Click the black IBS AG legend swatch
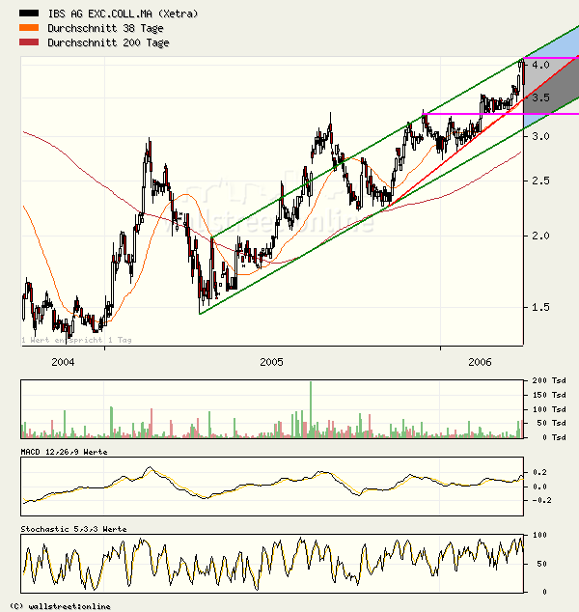 tap(29, 14)
